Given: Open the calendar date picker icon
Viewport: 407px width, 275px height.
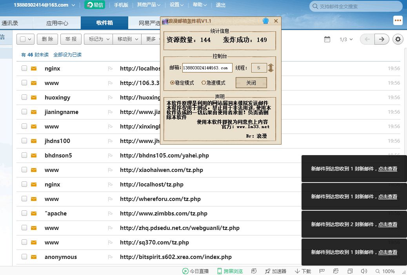Looking at the screenshot, I should pos(327,39).
